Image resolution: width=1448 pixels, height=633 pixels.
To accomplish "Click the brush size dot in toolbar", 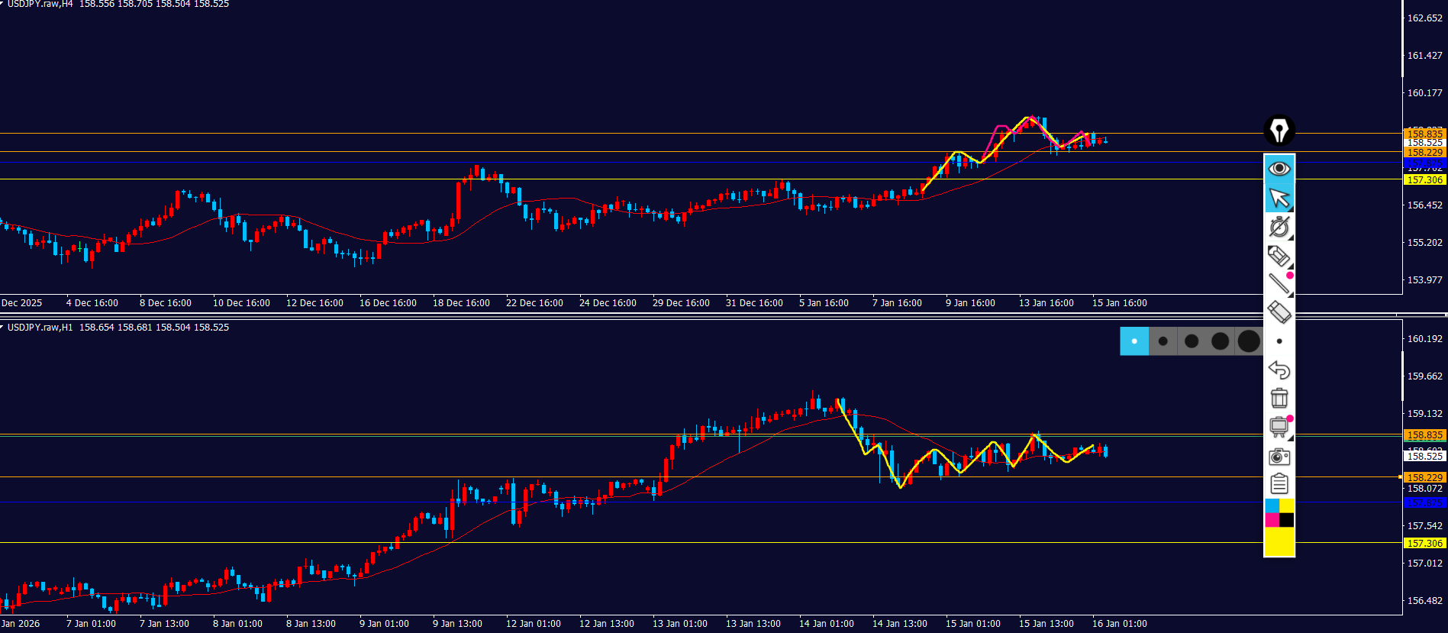I will 1279,341.
